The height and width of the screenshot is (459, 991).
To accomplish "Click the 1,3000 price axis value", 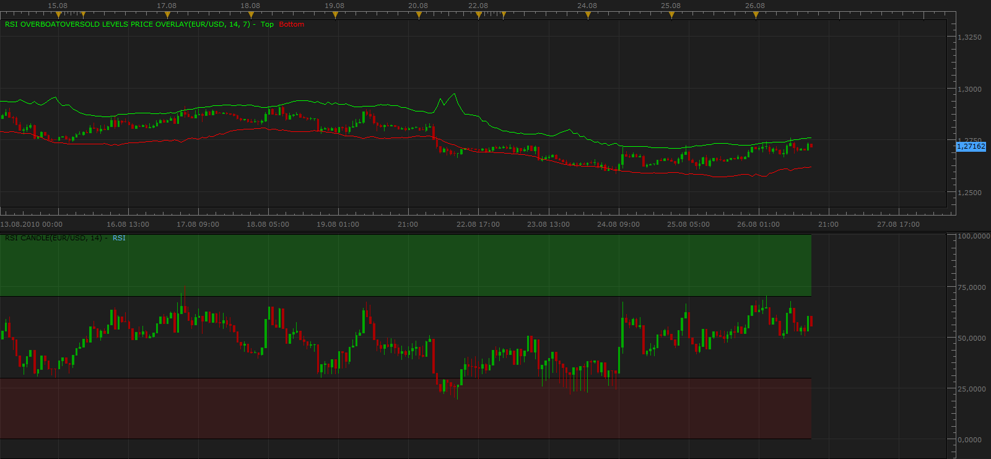I will (969, 89).
